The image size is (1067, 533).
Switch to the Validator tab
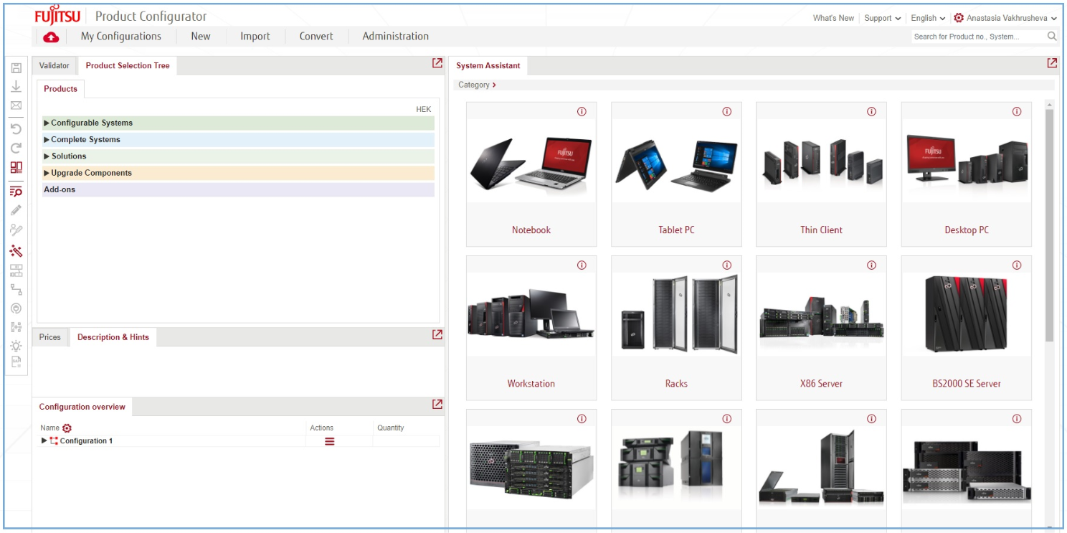tap(54, 65)
